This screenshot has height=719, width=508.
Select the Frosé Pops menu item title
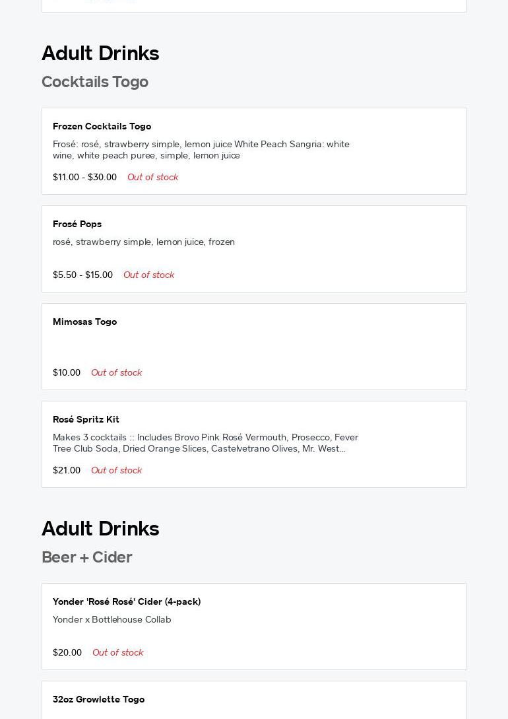coord(77,224)
